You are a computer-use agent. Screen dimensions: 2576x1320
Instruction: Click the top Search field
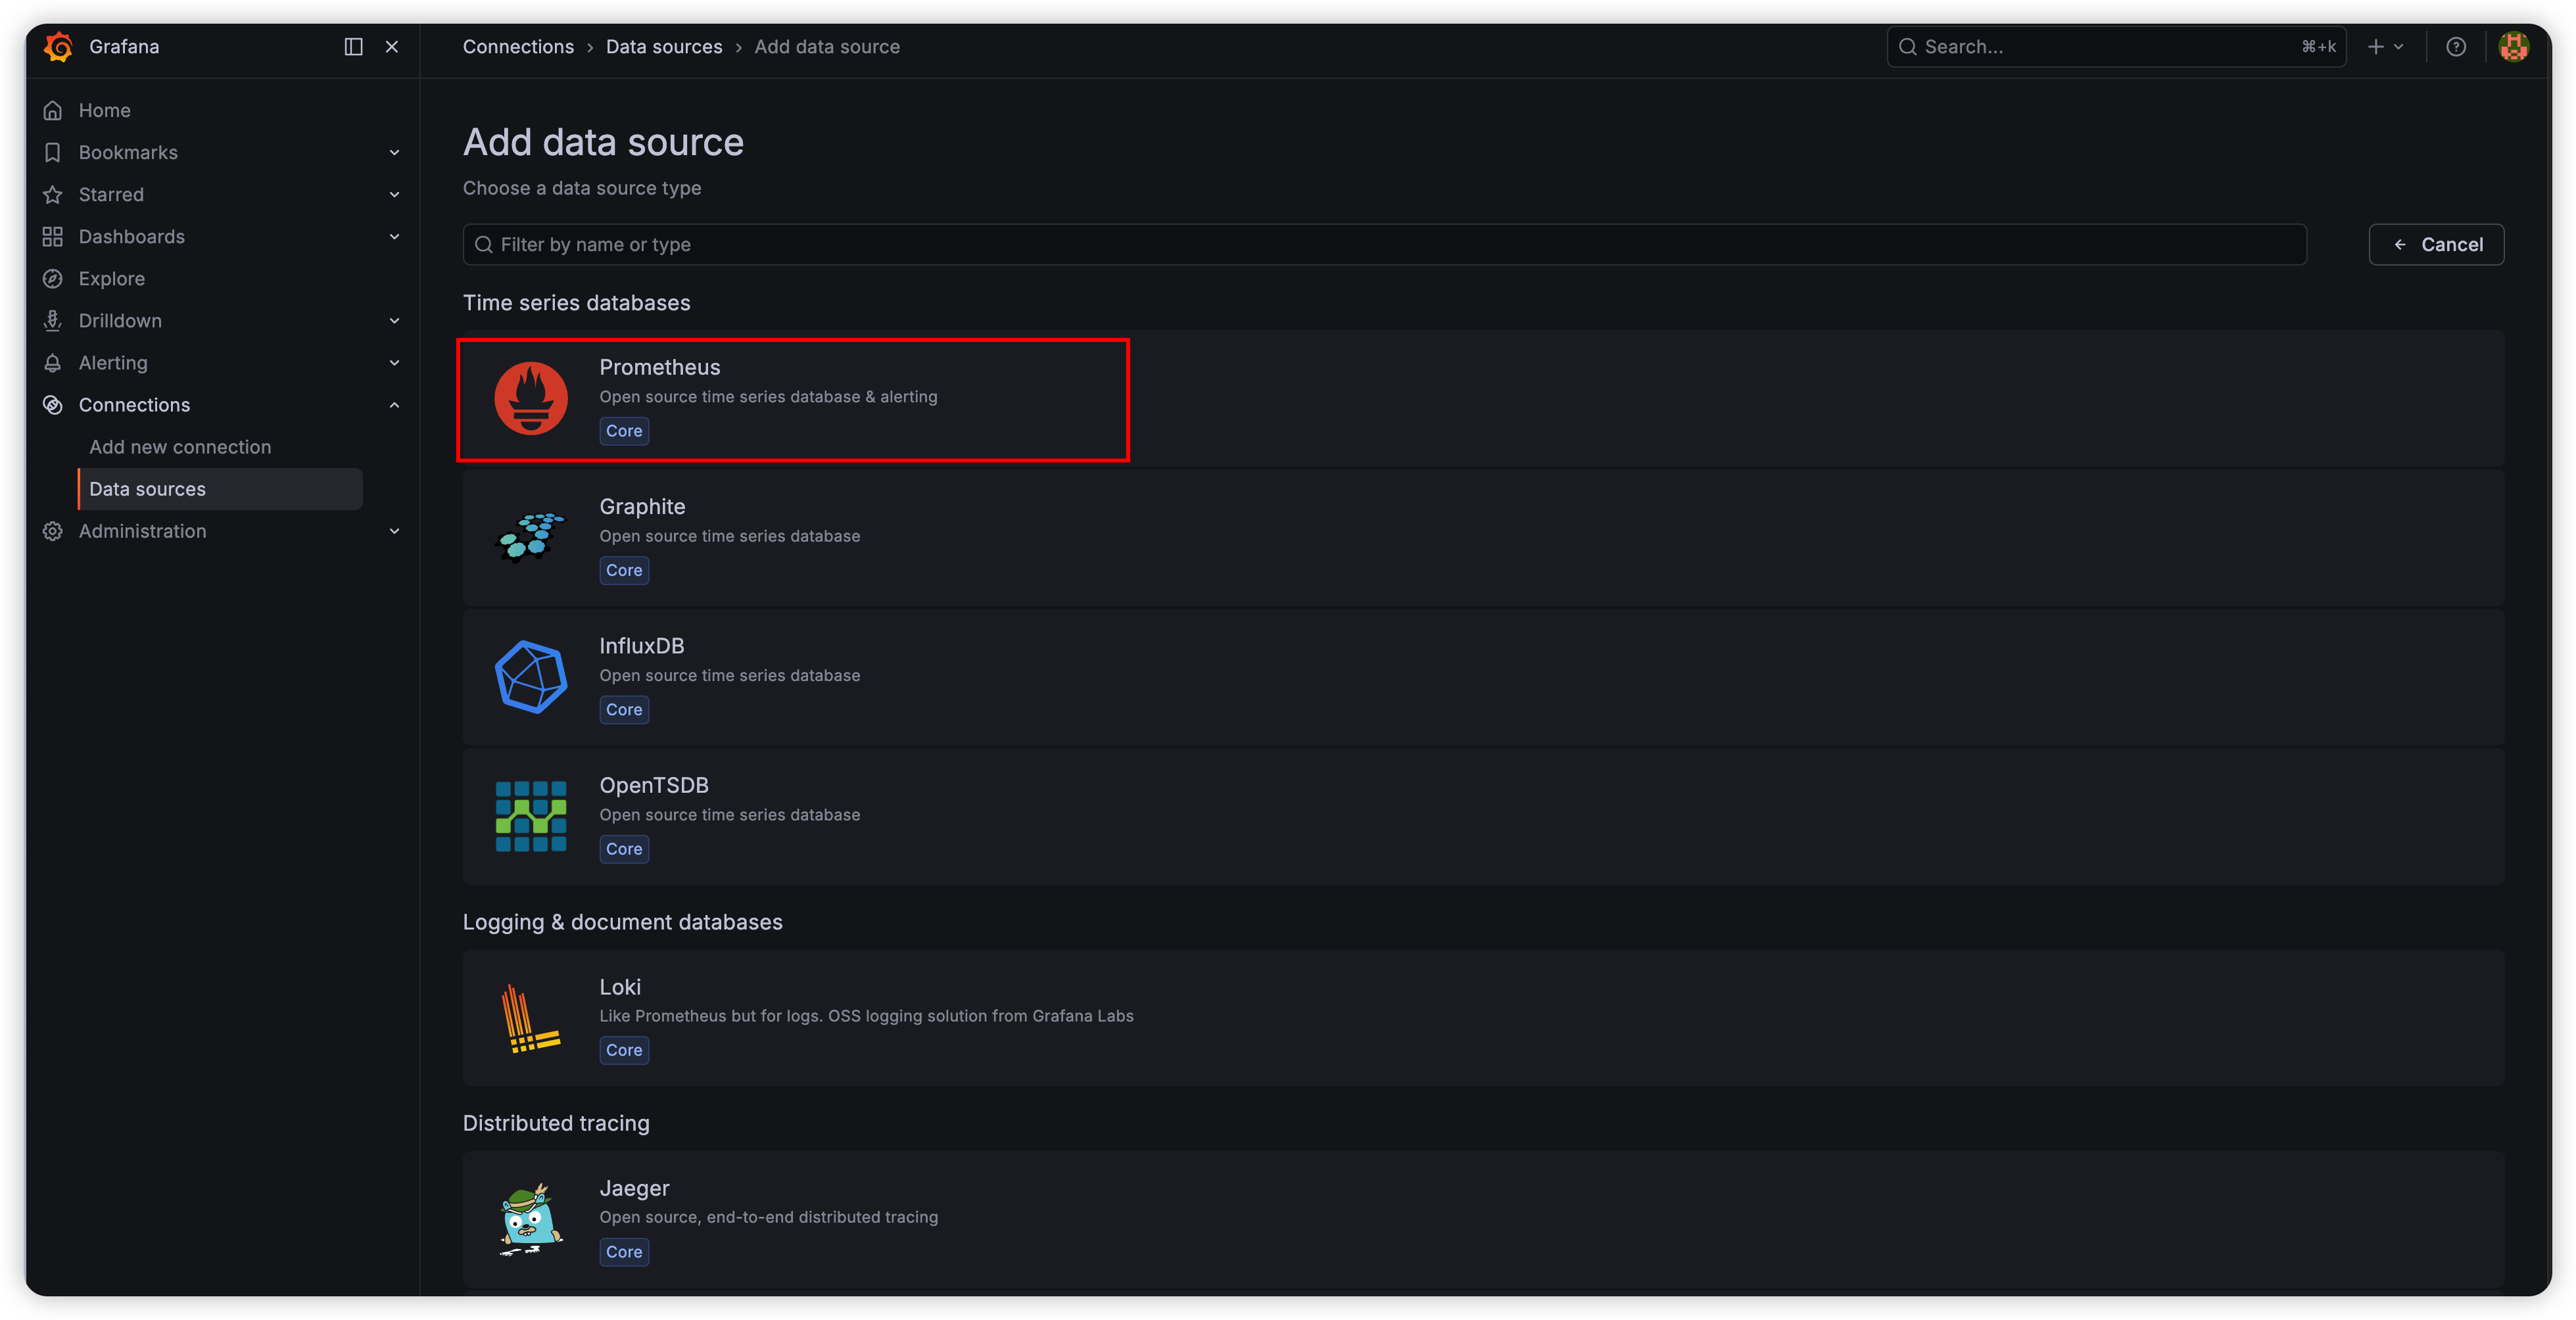pos(2115,47)
